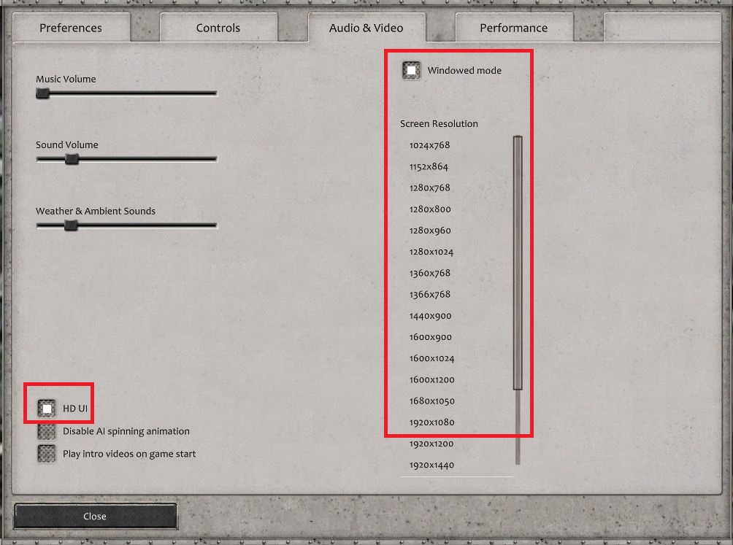Disable the HD UI checkbox
Screen dimensions: 733x545
(47, 409)
